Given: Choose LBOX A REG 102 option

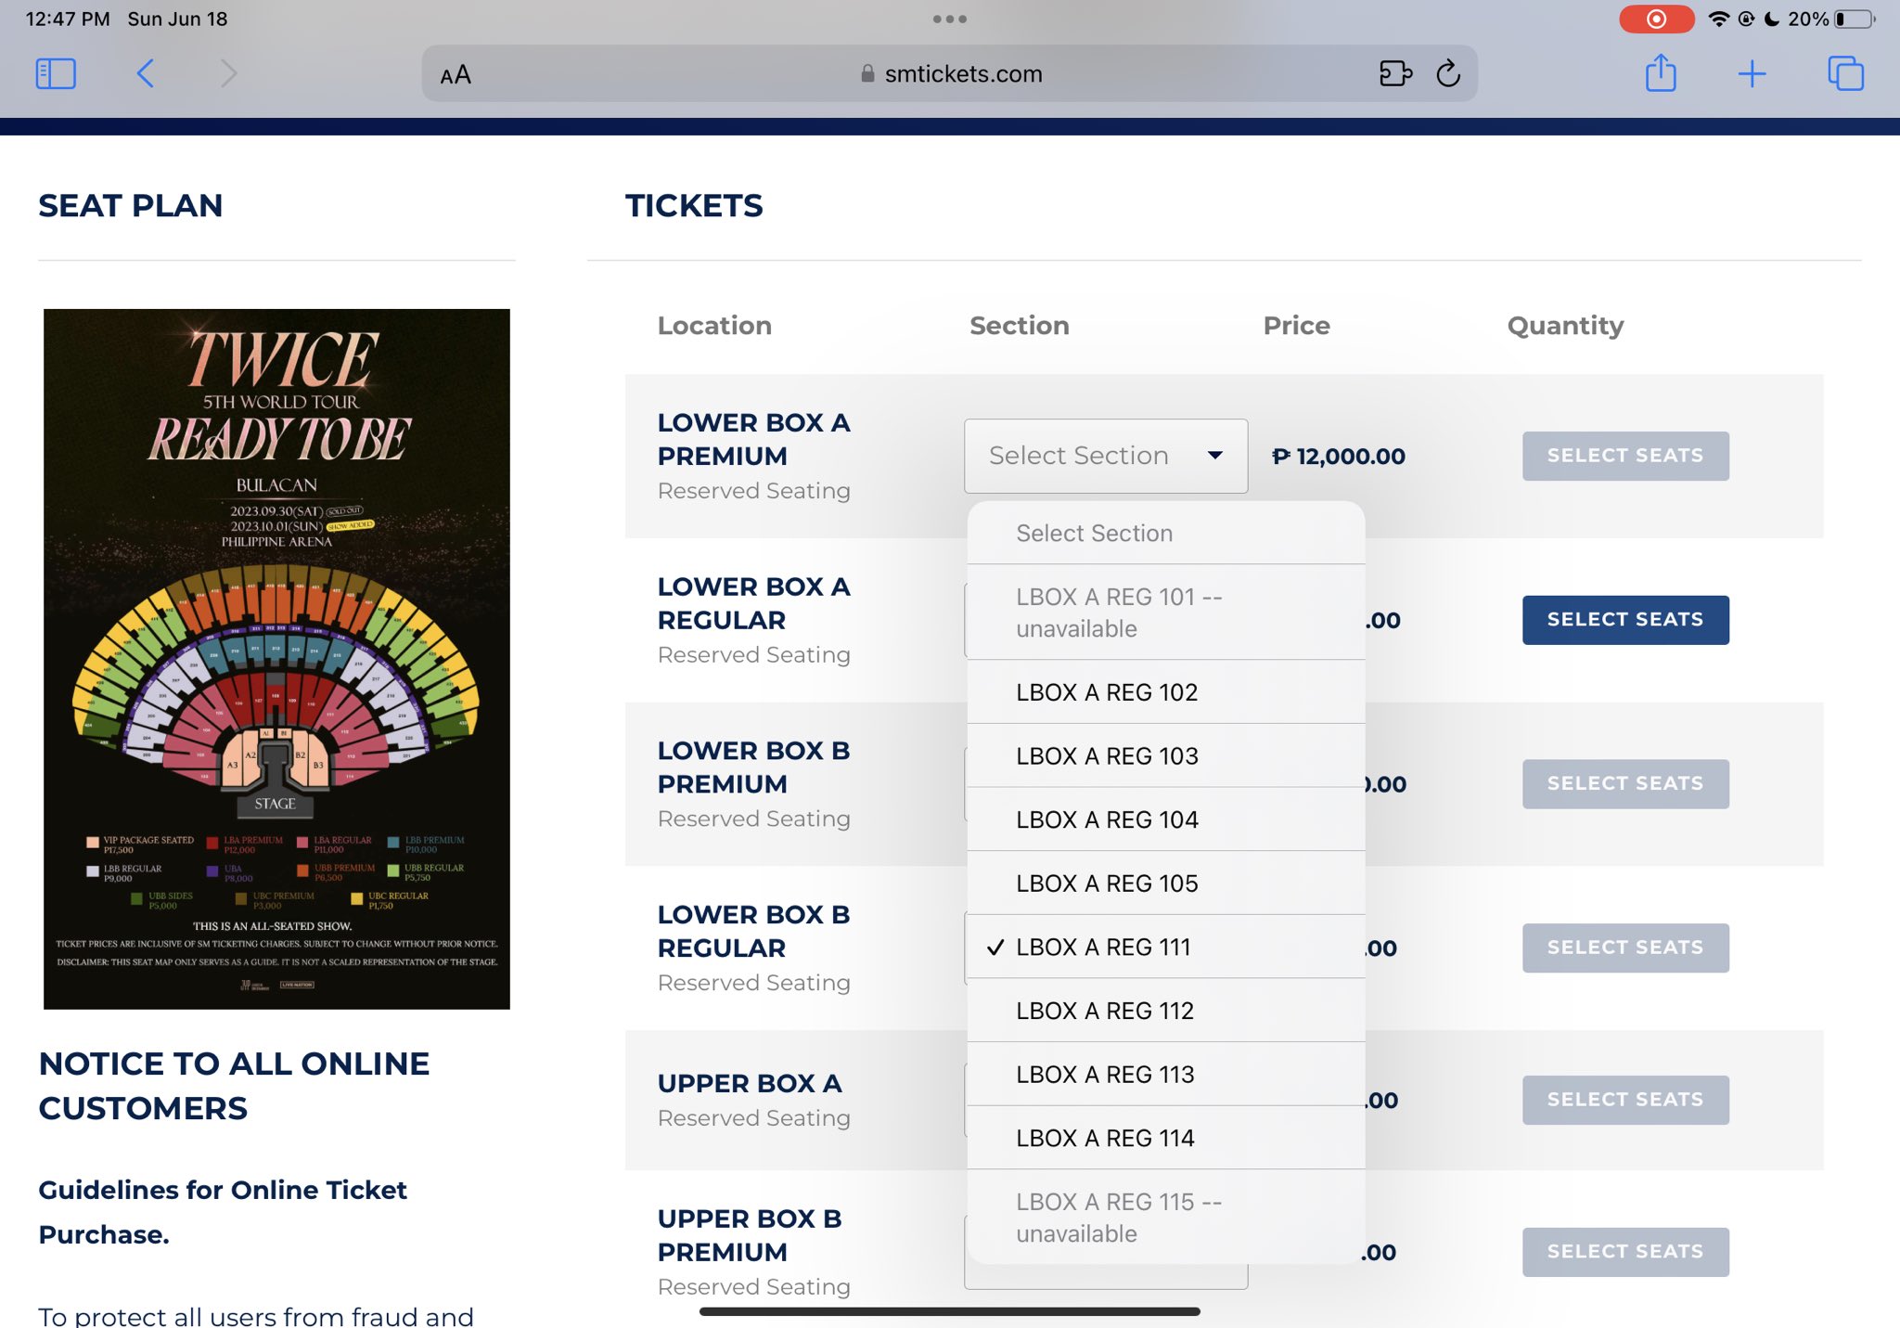Looking at the screenshot, I should [x=1107, y=692].
